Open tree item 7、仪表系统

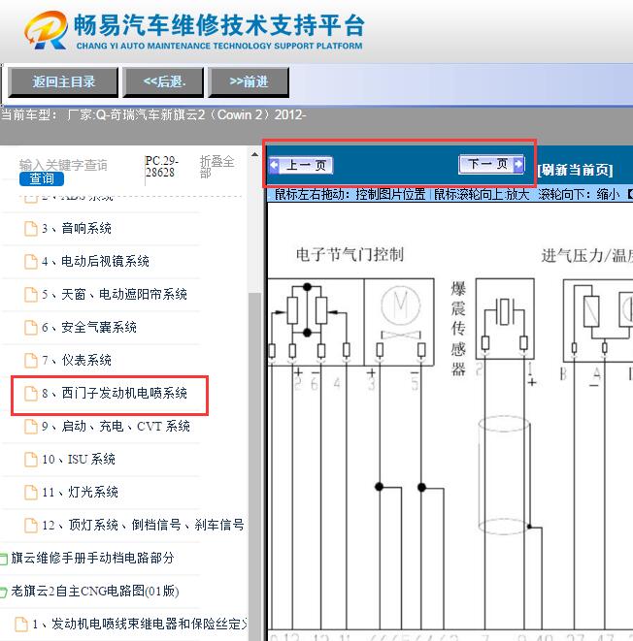pos(77,360)
